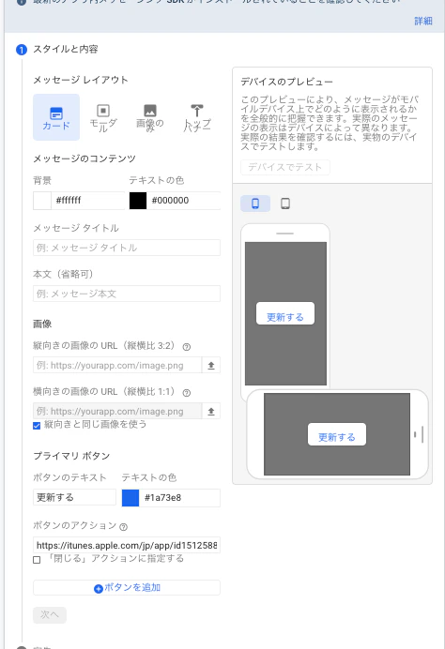Uncheck 縦向きと同じ画像を使う checkbox
The height and width of the screenshot is (649, 445).
37,426
